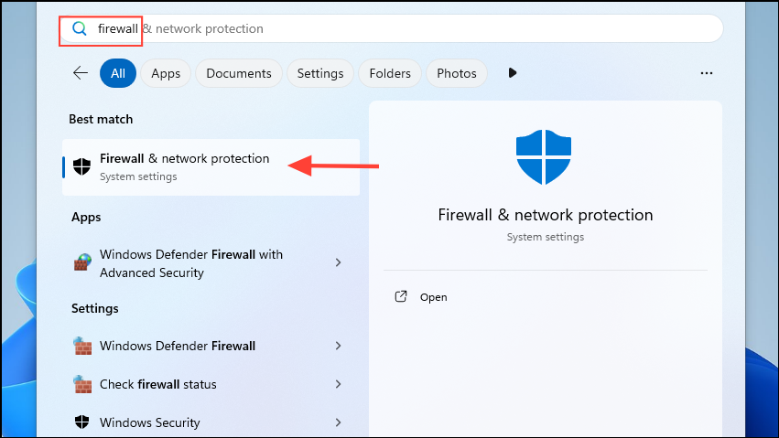The width and height of the screenshot is (779, 438).
Task: Click the Windows Defender Firewall Advanced Security icon
Action: [x=82, y=263]
